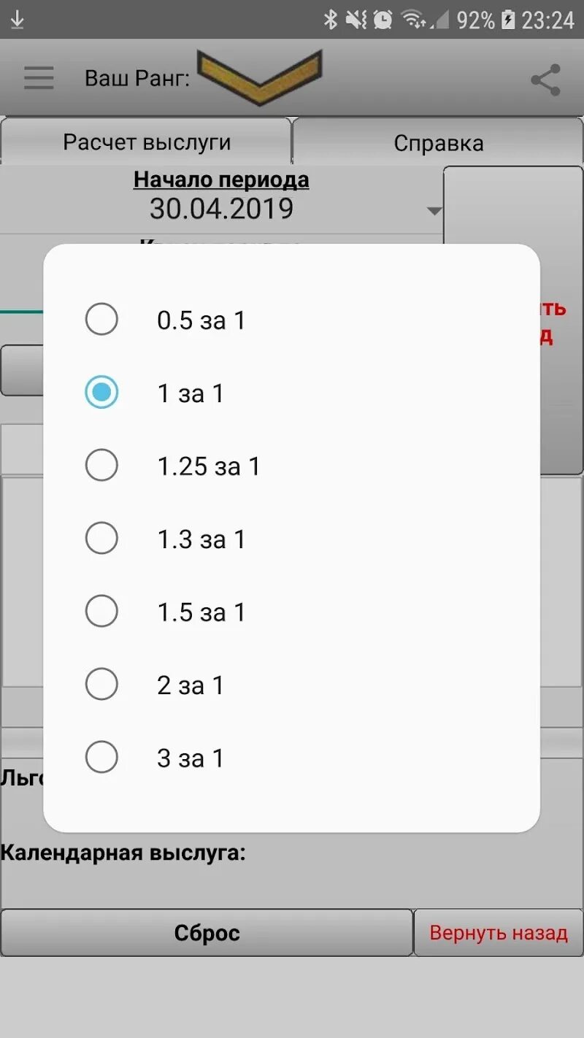The height and width of the screenshot is (1038, 584).
Task: Tap the gold chevron rank insignia
Action: tap(259, 77)
